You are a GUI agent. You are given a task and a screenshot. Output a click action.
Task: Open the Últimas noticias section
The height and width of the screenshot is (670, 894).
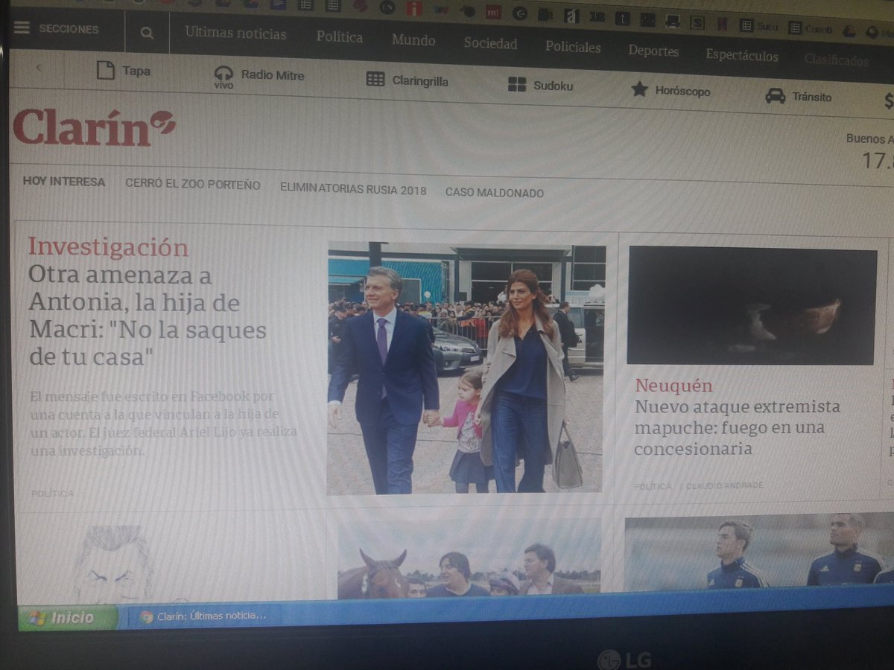point(235,33)
